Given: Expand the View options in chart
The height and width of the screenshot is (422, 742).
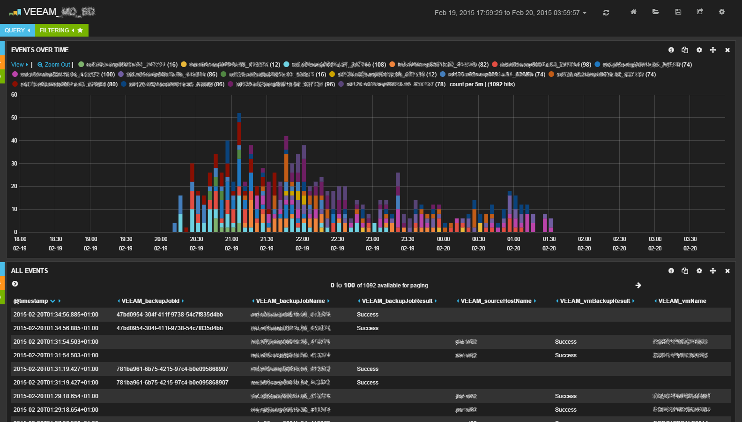Looking at the screenshot, I should 20,65.
